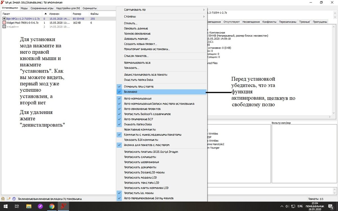Select 'Список пакетов...' menu entry
The height and width of the screenshot is (211, 338).
[162, 56]
